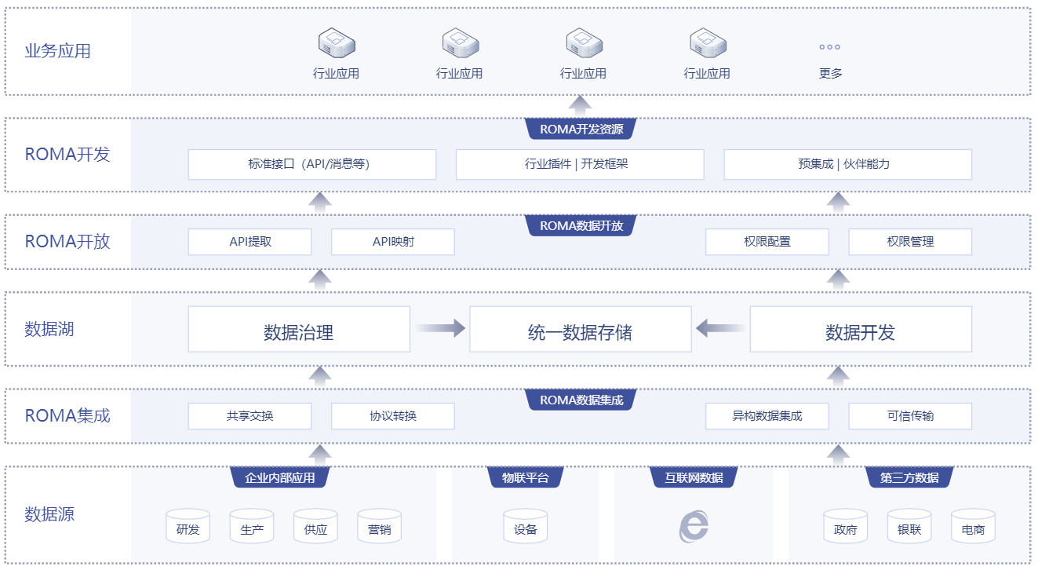This screenshot has height=570, width=1038.
Task: Select the 营销 database cylinder
Action: click(380, 525)
